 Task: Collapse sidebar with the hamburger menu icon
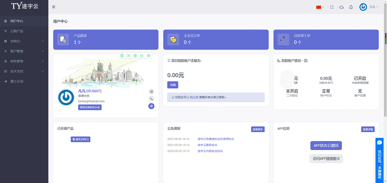pos(54,7)
